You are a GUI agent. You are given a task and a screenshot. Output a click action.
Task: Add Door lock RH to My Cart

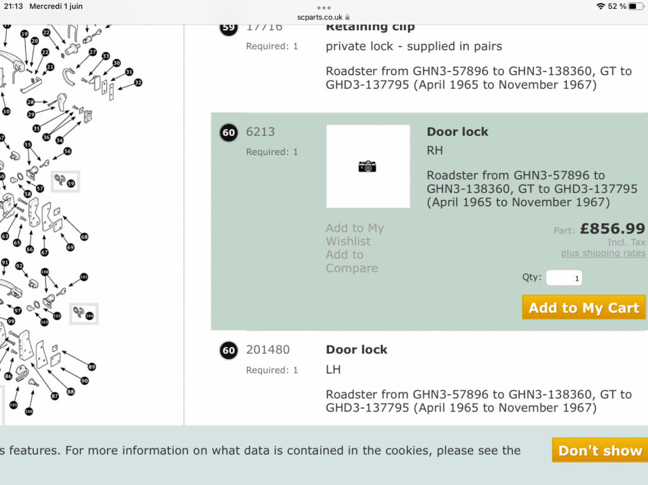(583, 307)
